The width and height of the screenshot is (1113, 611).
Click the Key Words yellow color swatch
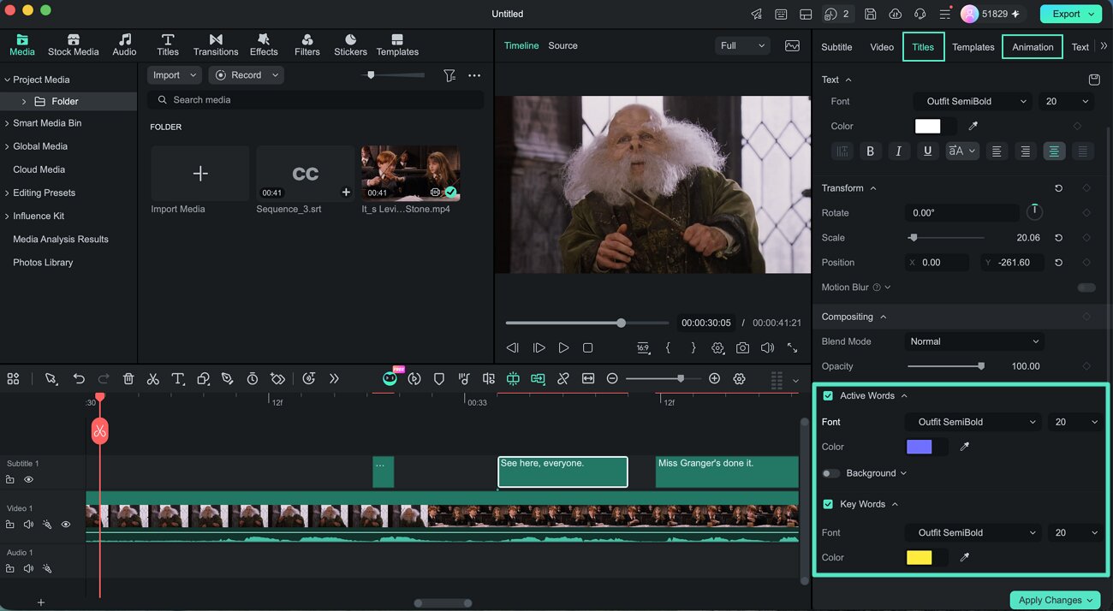919,557
